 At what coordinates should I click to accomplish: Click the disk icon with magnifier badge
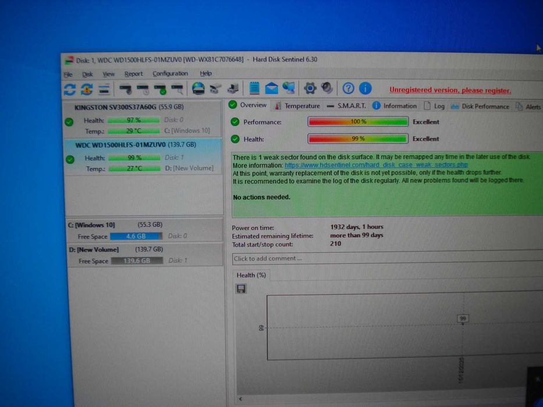(x=178, y=90)
